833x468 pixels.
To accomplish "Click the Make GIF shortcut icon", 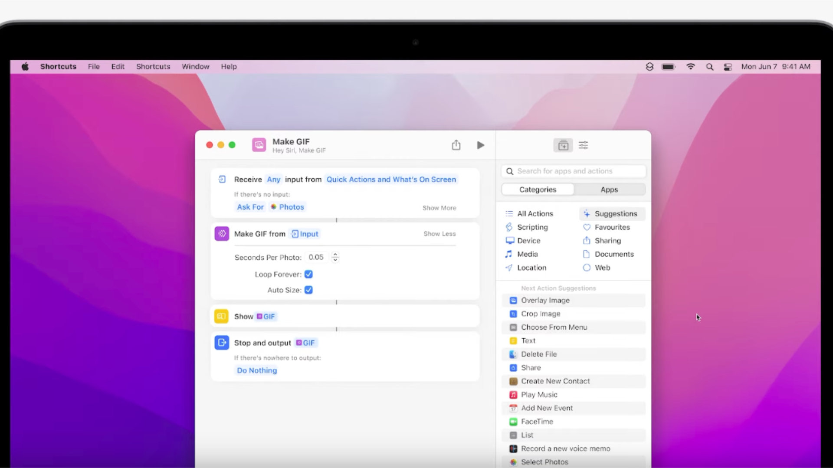I will 259,145.
